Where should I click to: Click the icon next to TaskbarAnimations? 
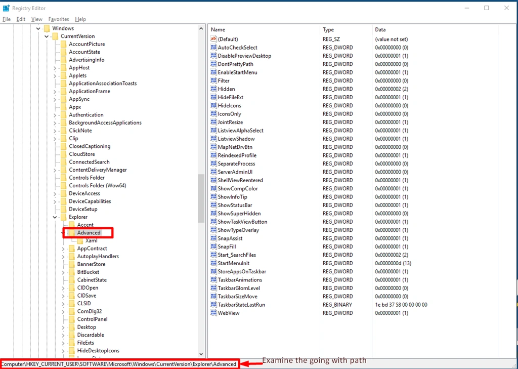213,280
